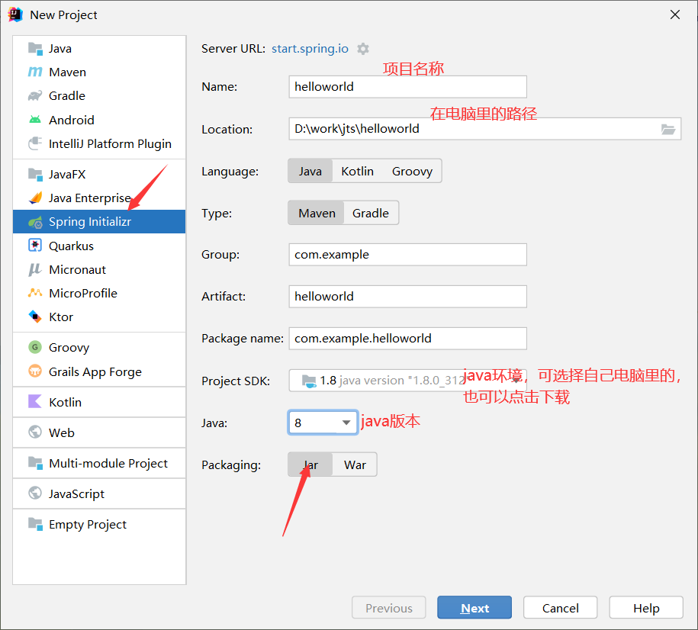The width and height of the screenshot is (698, 630).
Task: Choose Gradle build type
Action: (x=371, y=213)
